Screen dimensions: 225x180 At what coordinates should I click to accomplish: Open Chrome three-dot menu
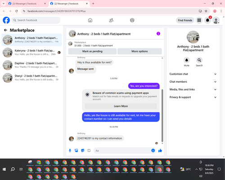221,11
